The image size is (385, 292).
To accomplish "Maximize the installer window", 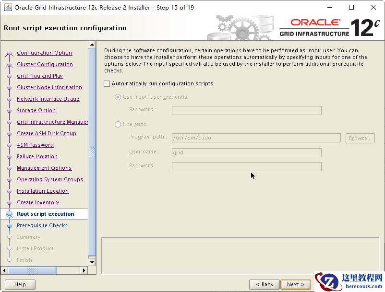I will [351, 7].
